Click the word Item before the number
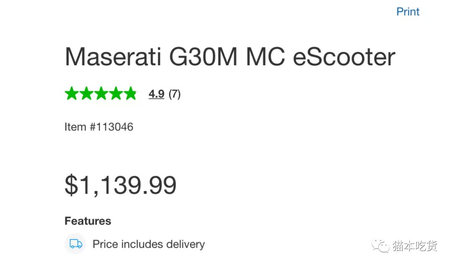452x266 pixels. click(x=75, y=127)
